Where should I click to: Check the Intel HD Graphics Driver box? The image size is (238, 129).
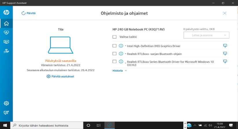(x=115, y=46)
